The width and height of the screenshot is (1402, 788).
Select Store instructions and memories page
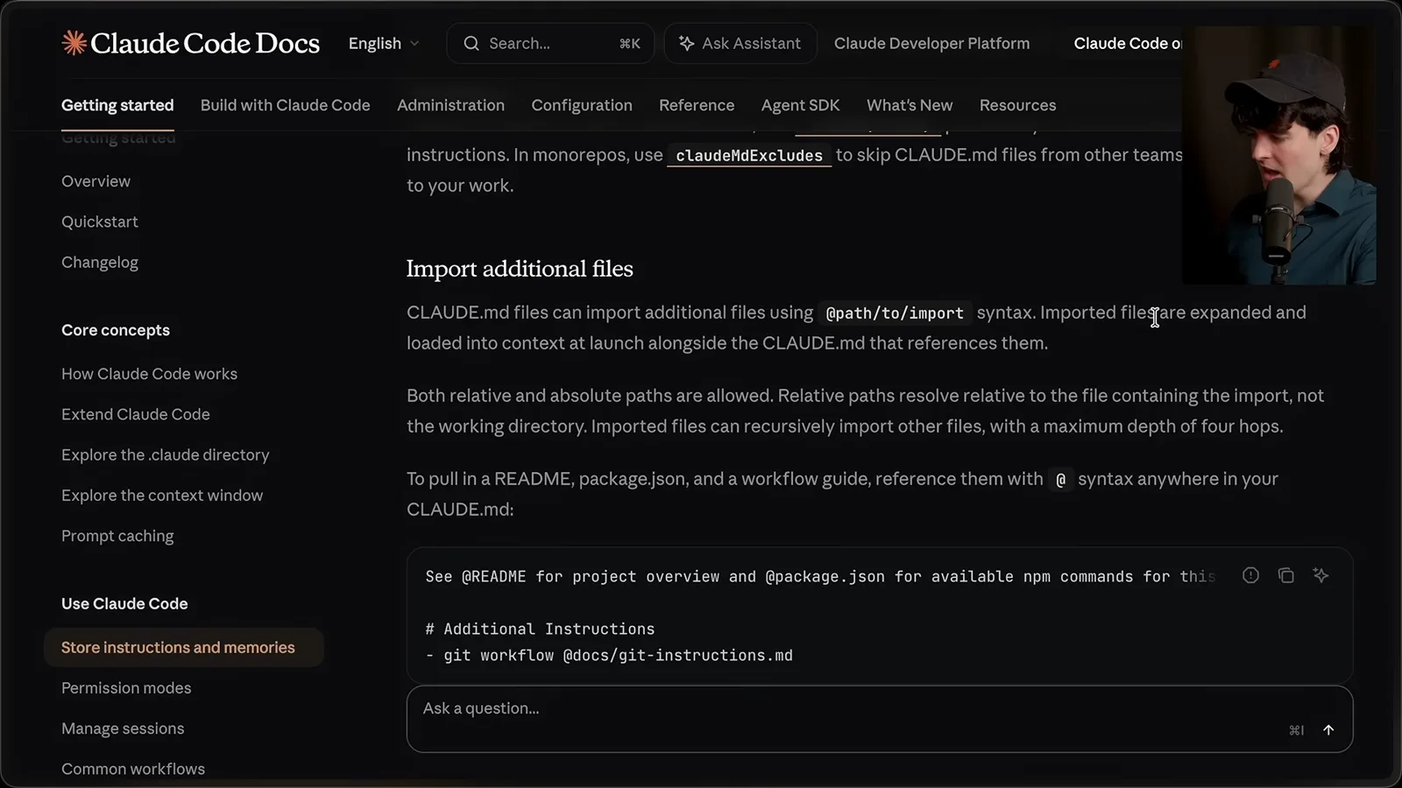coord(184,647)
